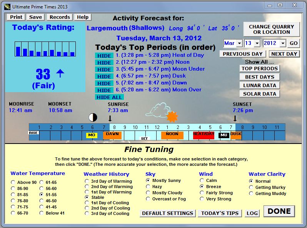Select Very Strong wind option

point(202,199)
